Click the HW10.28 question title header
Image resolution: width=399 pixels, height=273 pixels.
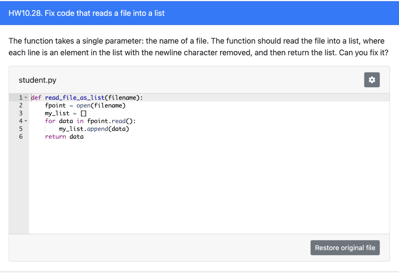click(87, 13)
